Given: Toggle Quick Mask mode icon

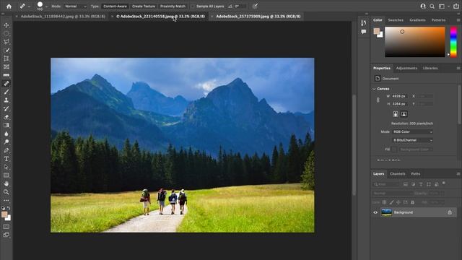Looking at the screenshot, I should (6, 227).
